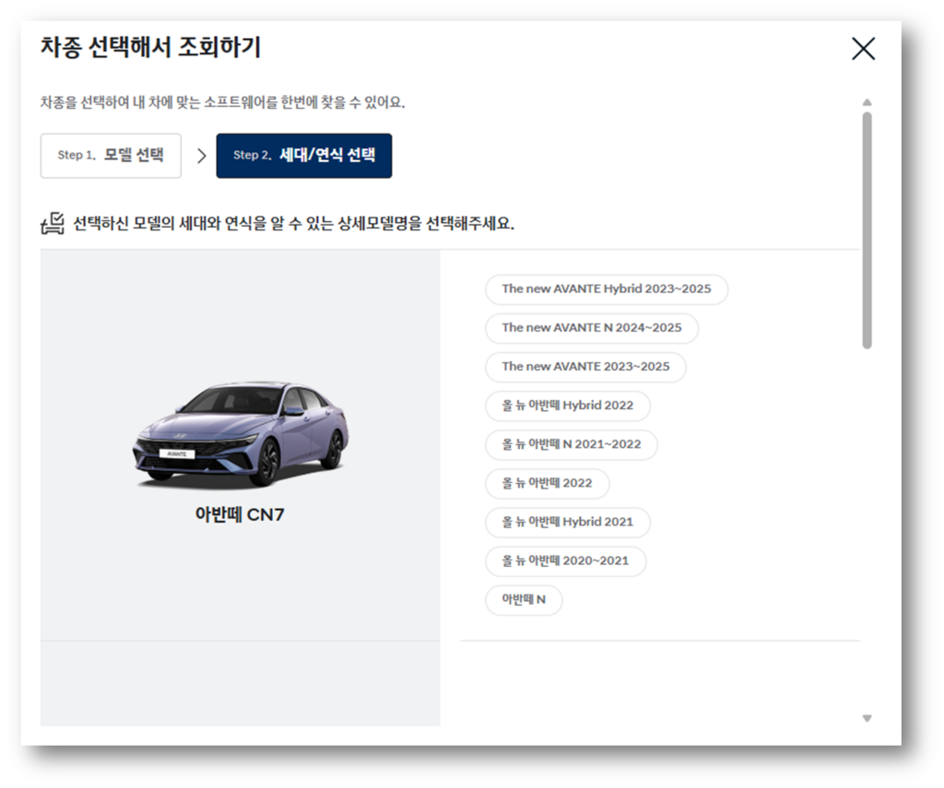
Task: Go back to Step 1 모델 선택
Action: click(x=111, y=155)
